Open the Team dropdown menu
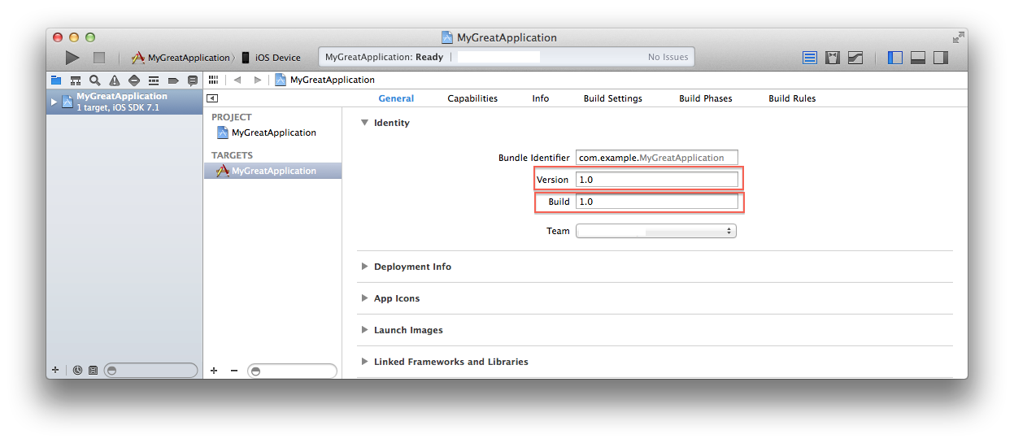 (655, 231)
